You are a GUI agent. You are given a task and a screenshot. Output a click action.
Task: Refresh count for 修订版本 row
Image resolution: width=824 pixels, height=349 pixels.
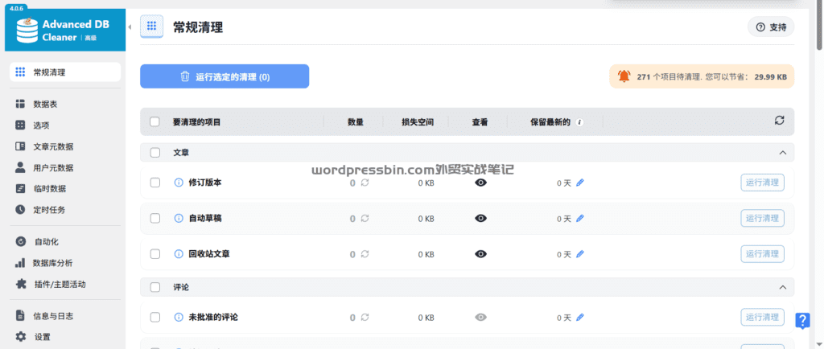coord(365,183)
